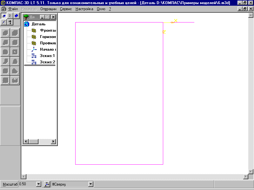Viewport: 254px width, 190px height.
Task: Click the orientation axes button by Сверху
Action: pos(47,184)
